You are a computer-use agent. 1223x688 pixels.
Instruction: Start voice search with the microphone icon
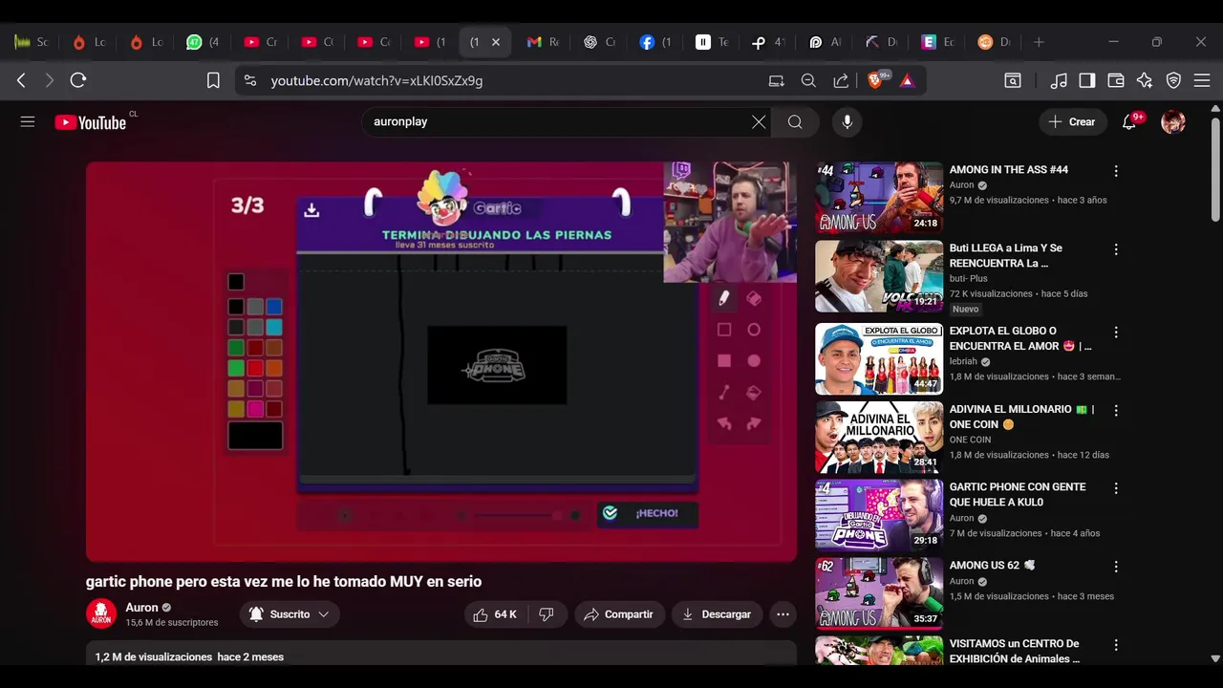click(x=847, y=121)
